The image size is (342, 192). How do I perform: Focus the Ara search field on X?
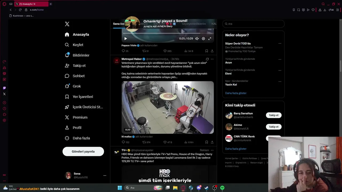click(x=253, y=24)
